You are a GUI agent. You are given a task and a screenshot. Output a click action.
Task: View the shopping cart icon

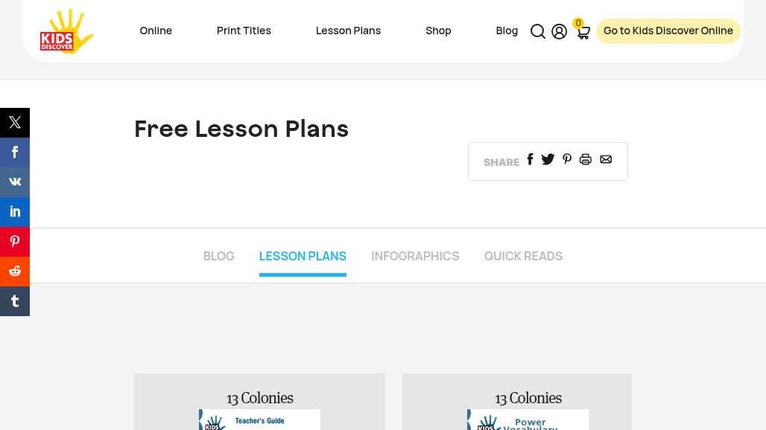coord(583,31)
